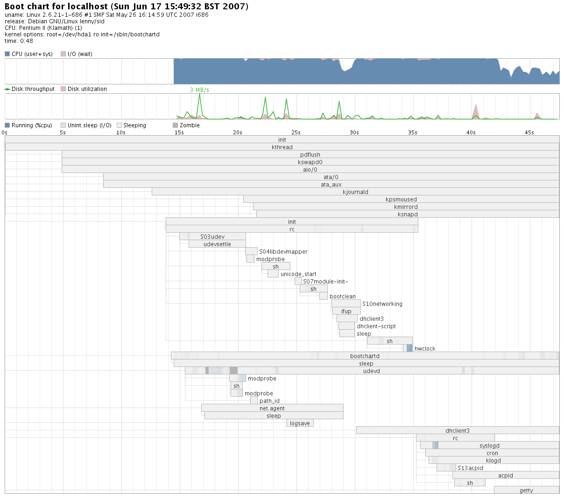This screenshot has height=498, width=564.
Task: Click the CPU (user+sys) legend swatch
Action: (7, 54)
